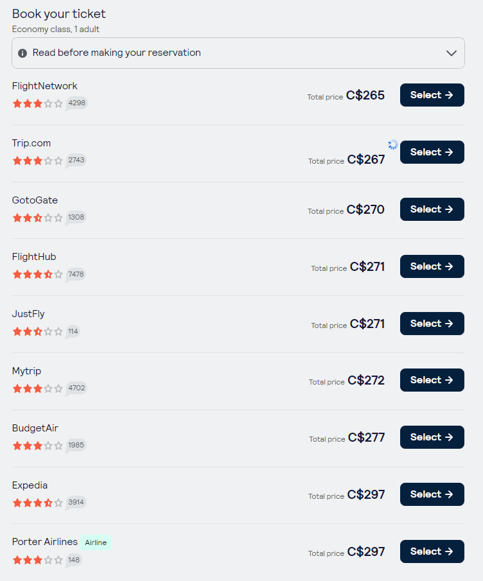Select the BudgetAir C$277 offer
The width and height of the screenshot is (483, 581).
432,437
